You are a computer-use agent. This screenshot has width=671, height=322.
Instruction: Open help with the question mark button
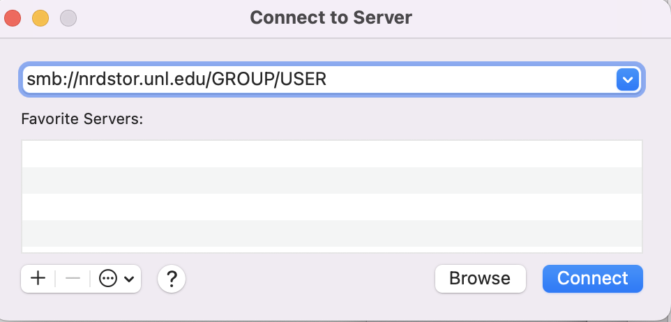[x=172, y=279]
